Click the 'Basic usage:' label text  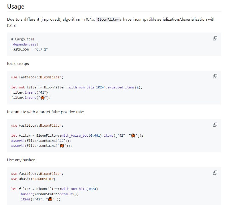18,63
